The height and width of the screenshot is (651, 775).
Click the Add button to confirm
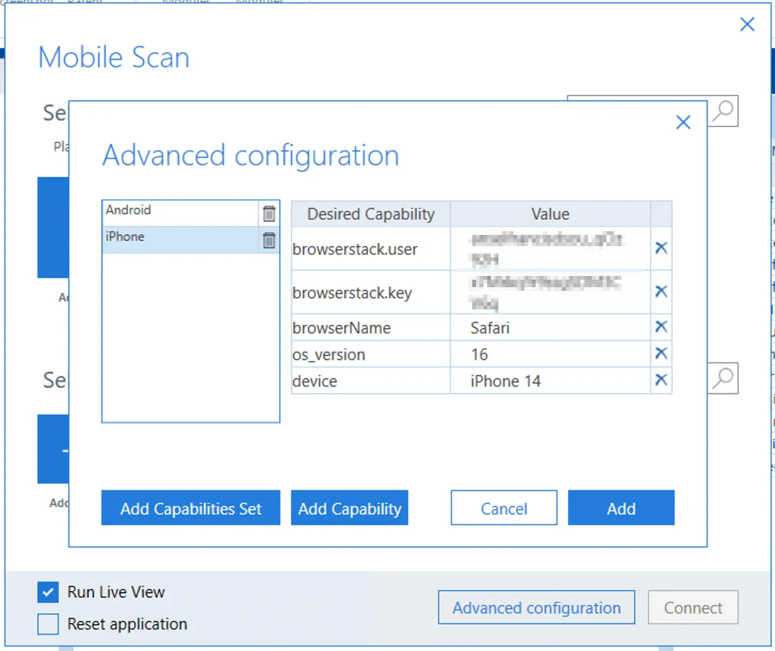[621, 508]
